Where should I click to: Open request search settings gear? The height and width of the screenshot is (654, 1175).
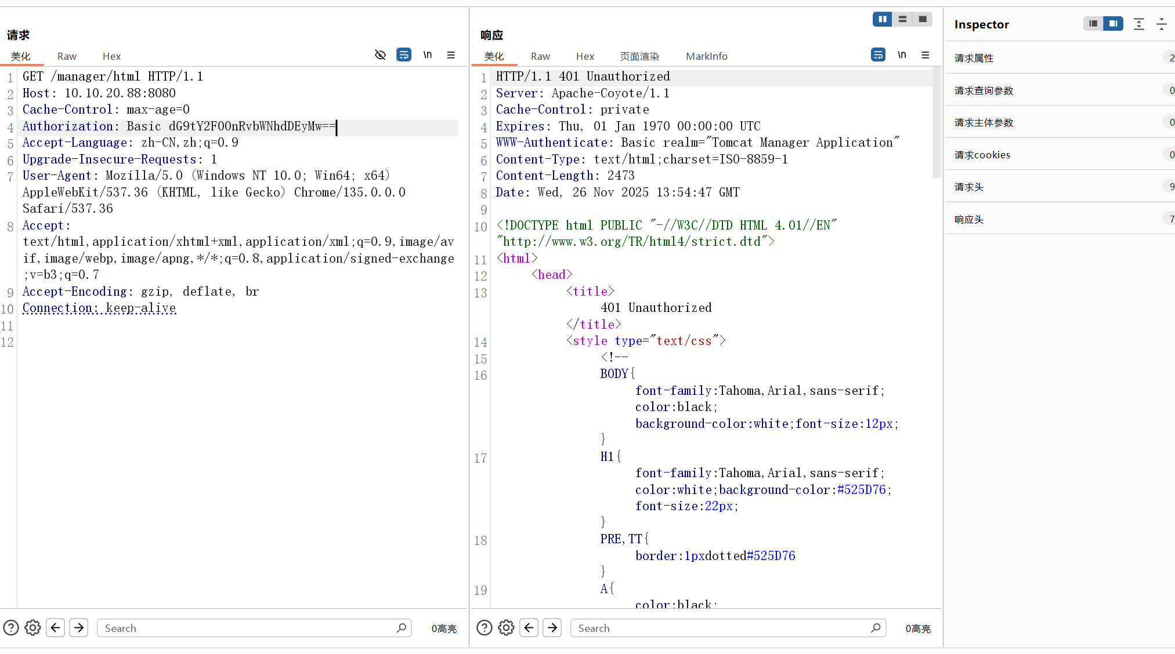tap(32, 628)
